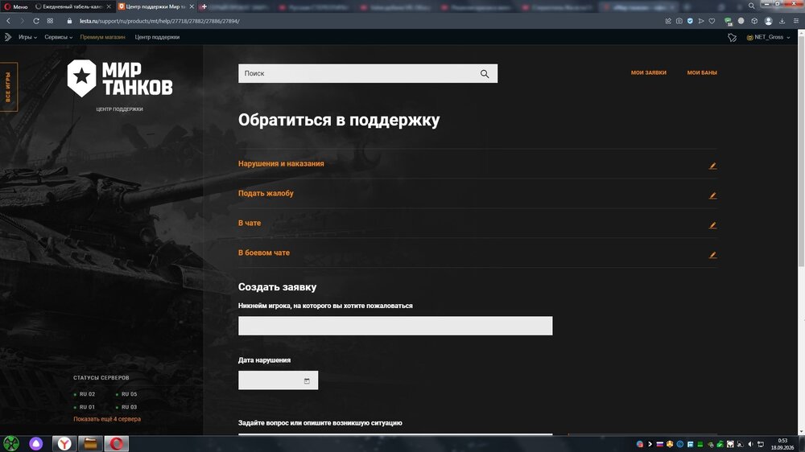
Task: Take a snapshot with the camera icon
Action: coord(679,21)
